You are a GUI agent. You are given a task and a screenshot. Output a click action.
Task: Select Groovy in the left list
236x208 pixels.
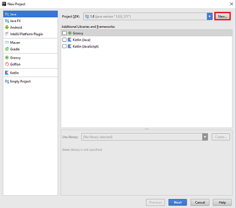(30, 57)
